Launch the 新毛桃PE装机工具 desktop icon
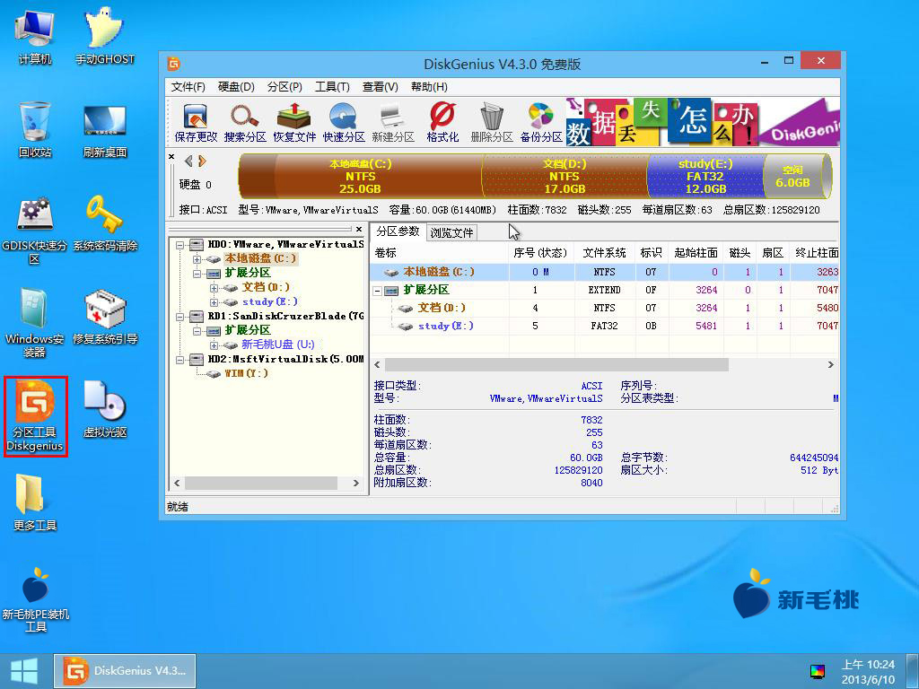The image size is (919, 689). click(35, 600)
